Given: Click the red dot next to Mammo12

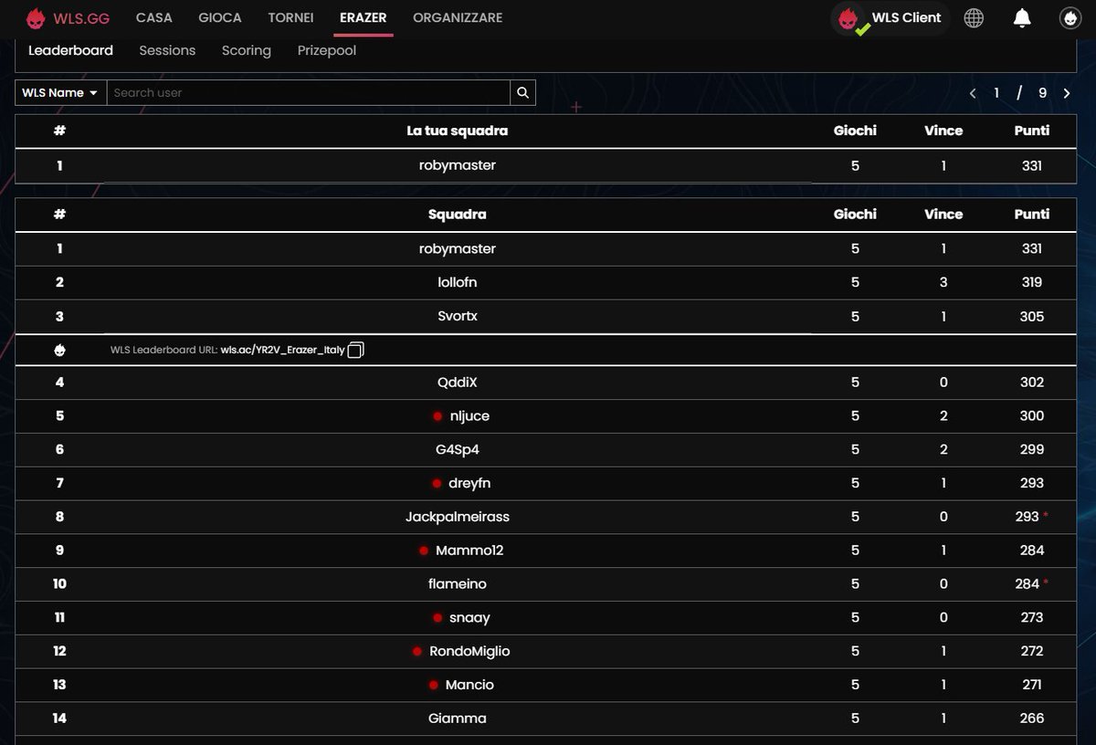Looking at the screenshot, I should point(424,551).
